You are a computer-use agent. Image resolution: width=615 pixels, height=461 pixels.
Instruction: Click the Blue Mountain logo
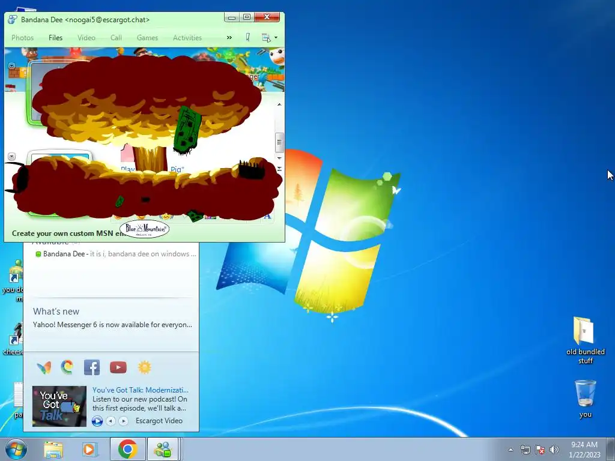click(144, 229)
